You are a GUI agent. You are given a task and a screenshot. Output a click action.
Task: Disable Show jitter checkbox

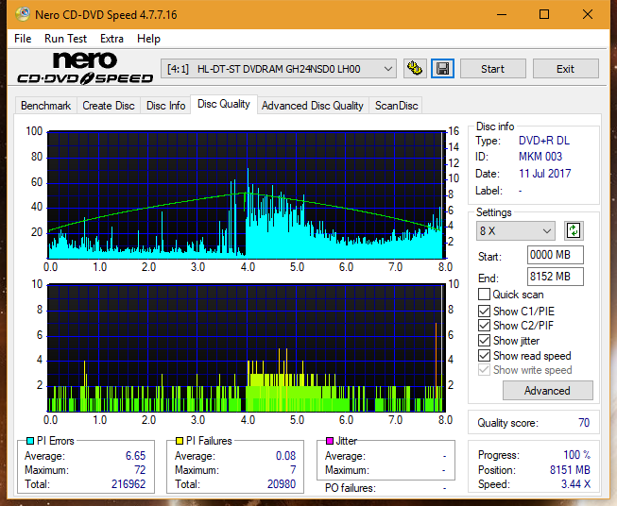coord(484,341)
